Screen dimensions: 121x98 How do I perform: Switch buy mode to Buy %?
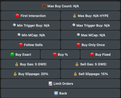(60, 54)
